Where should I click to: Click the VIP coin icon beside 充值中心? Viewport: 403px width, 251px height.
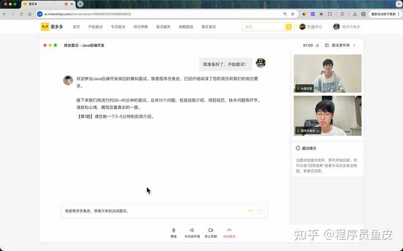[302, 27]
